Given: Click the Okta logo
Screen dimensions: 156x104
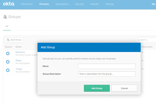Looking at the screenshot, I should coord(9,4).
